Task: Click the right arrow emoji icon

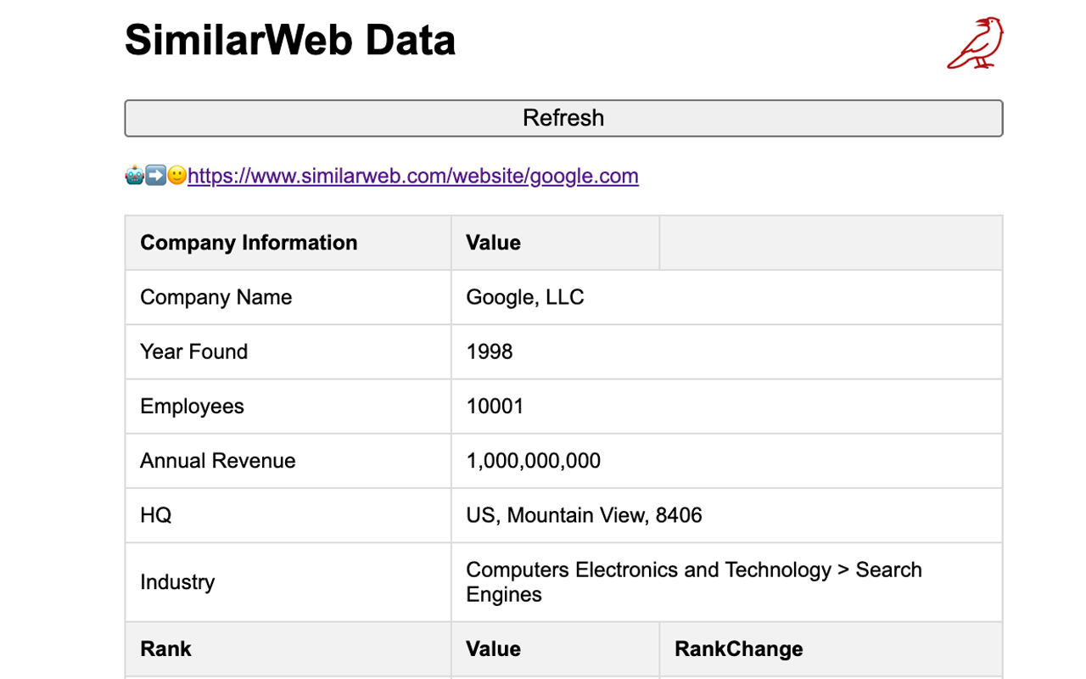Action: (x=155, y=176)
